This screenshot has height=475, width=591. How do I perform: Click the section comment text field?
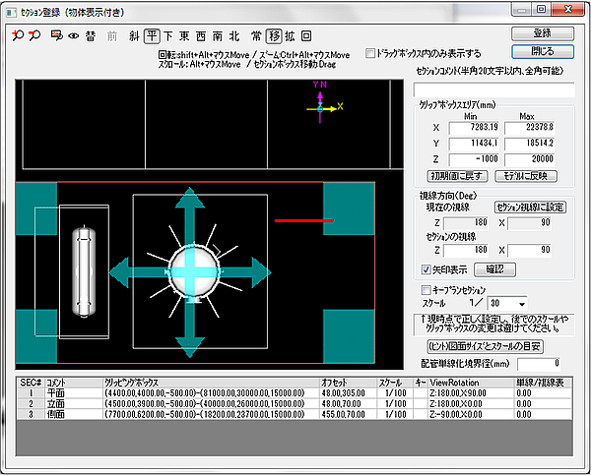coord(492,90)
